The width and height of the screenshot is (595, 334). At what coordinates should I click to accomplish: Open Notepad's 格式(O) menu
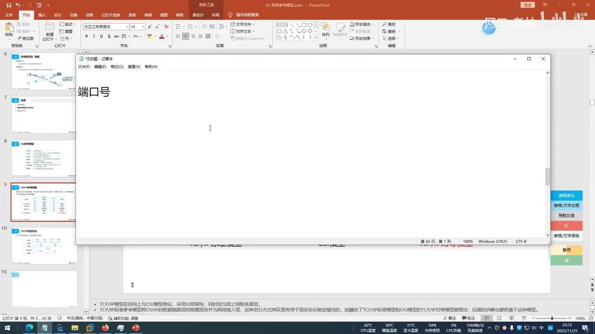[x=117, y=67]
